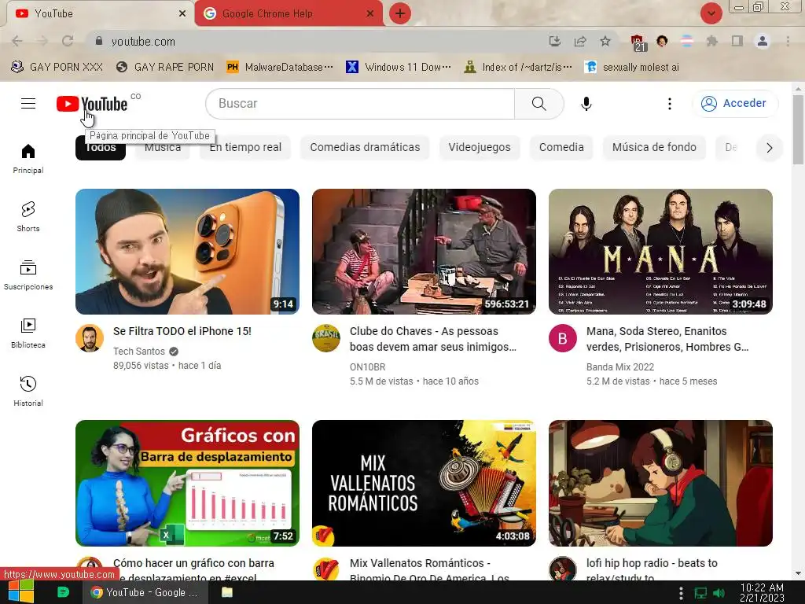The height and width of the screenshot is (604, 805).
Task: Open Biblioteca in the sidebar
Action: [28, 333]
